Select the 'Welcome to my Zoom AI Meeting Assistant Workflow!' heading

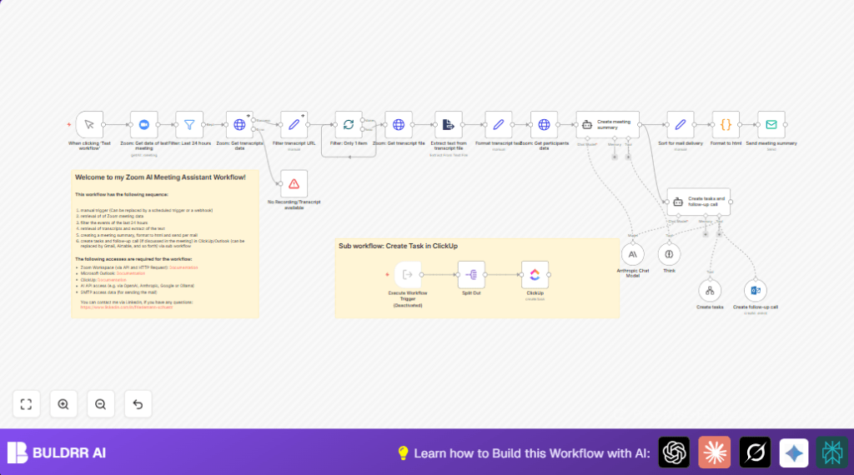[160, 177]
